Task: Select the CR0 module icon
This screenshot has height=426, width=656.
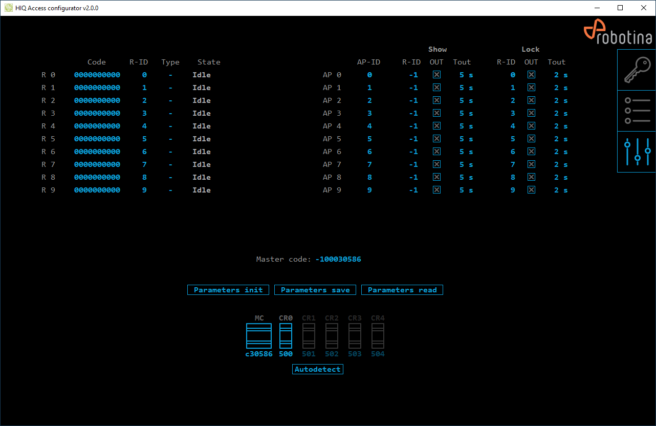Action: point(286,335)
